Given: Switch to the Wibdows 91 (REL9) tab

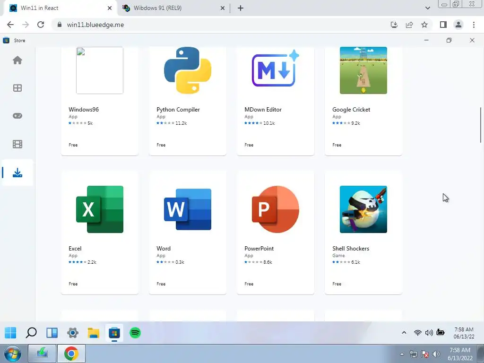Looking at the screenshot, I should [x=173, y=8].
